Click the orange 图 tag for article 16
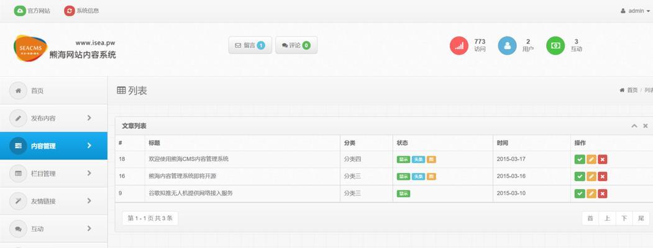Screen dimensions: 653x248 pyautogui.click(x=431, y=177)
